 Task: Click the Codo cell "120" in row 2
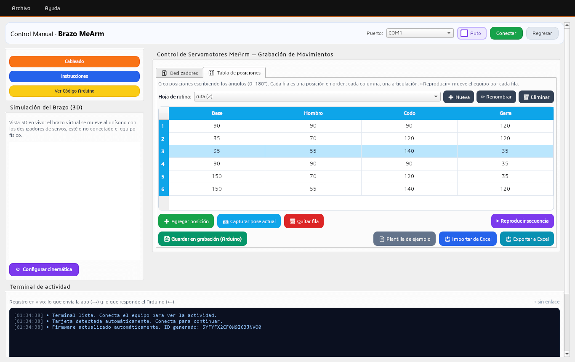tap(409, 138)
